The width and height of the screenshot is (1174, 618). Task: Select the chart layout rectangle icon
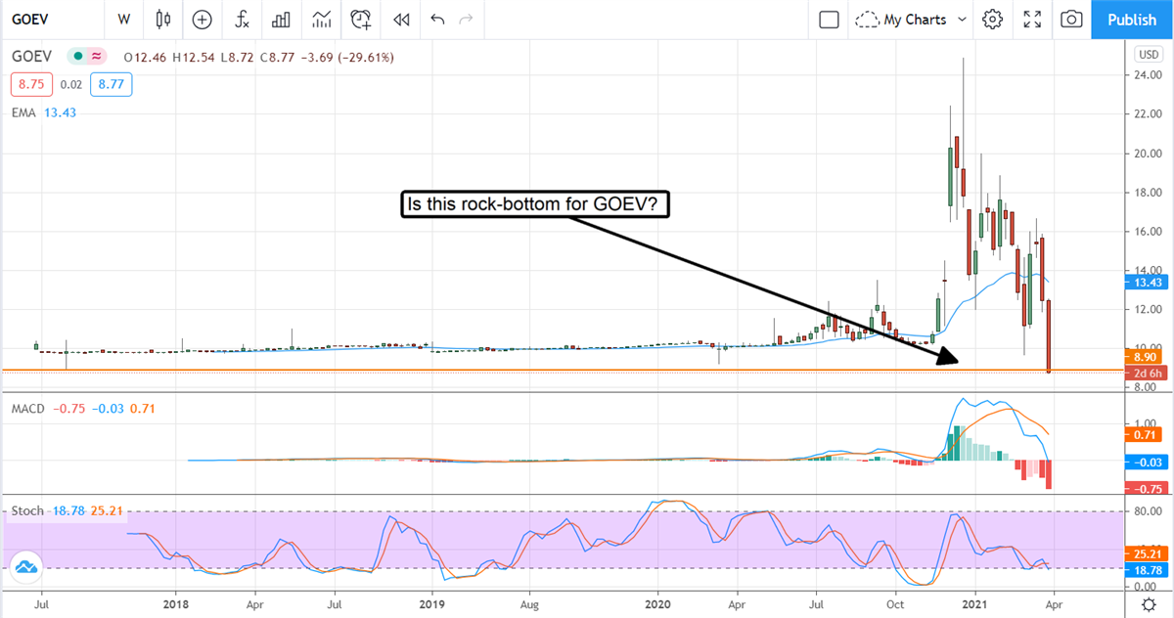[x=829, y=19]
